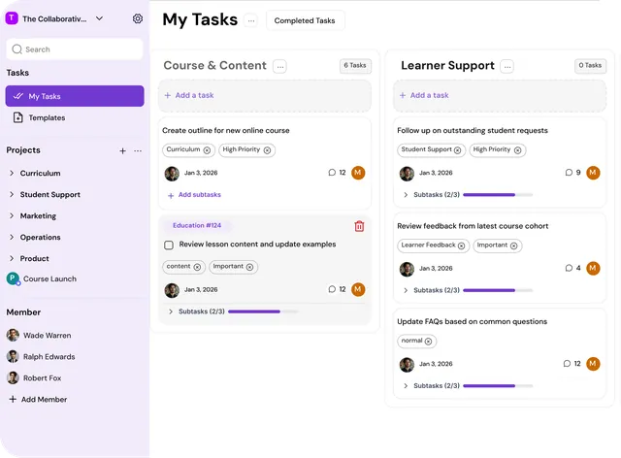Open comments on Create outline task
Screen dimensions: 621x458
[337, 173]
